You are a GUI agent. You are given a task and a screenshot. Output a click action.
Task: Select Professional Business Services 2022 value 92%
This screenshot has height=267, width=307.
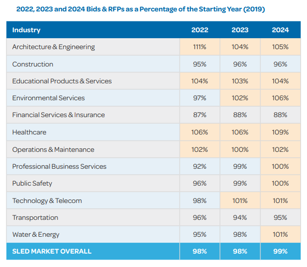199,167
